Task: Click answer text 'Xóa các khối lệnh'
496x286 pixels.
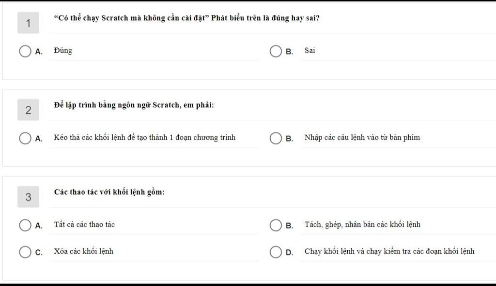Action: point(84,251)
